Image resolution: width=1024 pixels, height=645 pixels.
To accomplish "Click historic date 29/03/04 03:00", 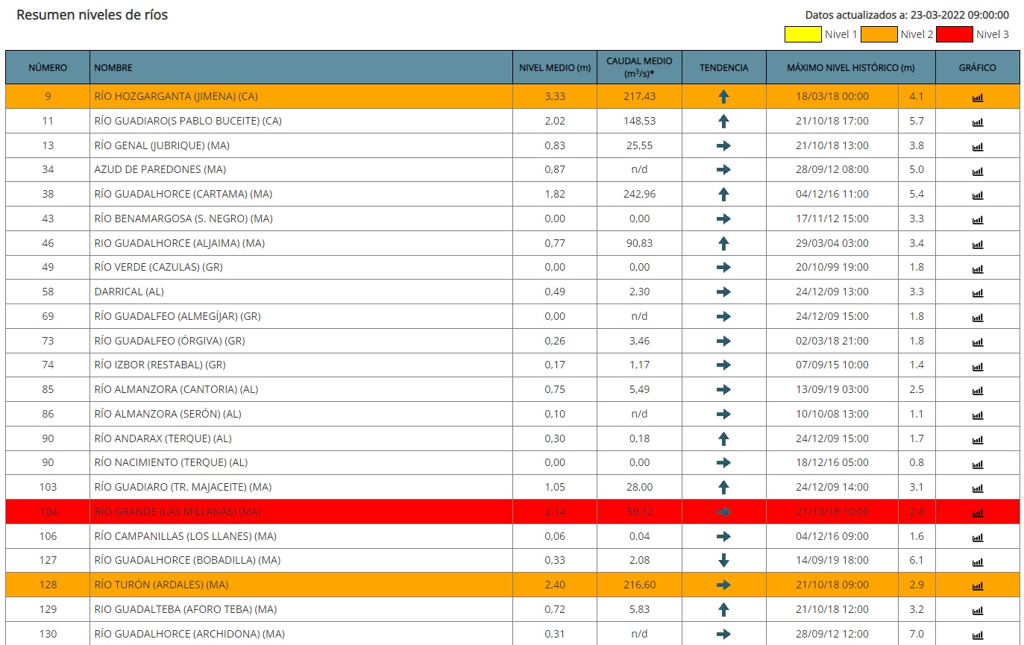I will click(x=832, y=243).
